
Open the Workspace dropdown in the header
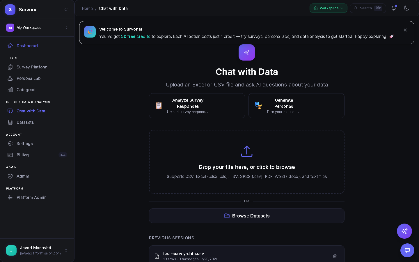328,8
